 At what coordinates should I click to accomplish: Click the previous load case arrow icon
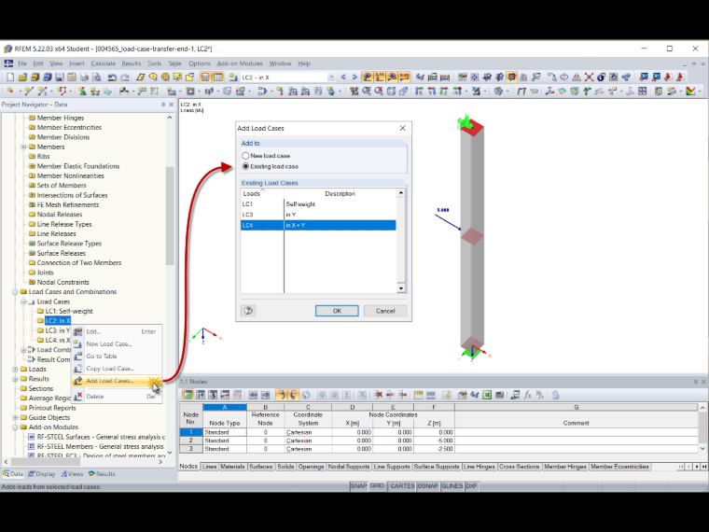click(343, 77)
